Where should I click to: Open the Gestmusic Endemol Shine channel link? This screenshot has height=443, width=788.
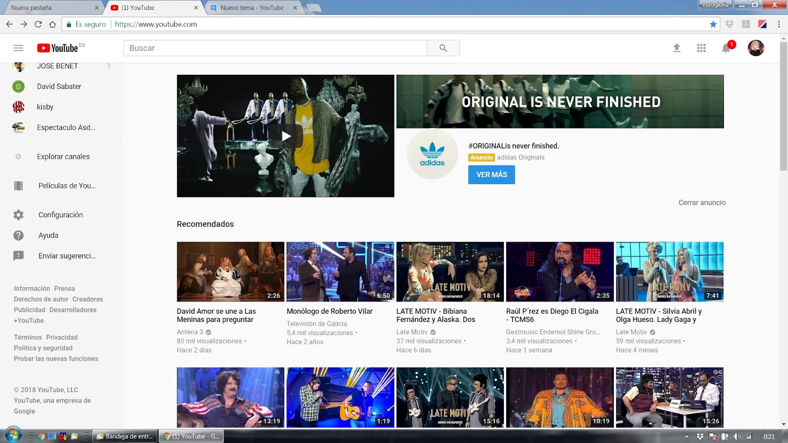pos(553,332)
